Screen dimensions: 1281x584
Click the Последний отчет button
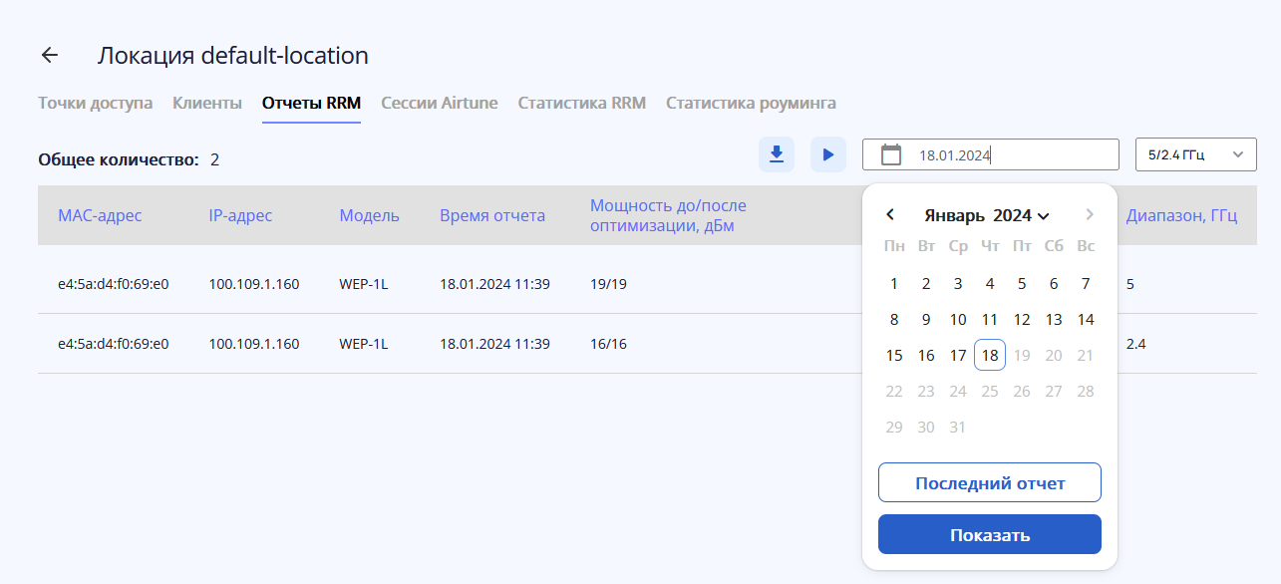[x=989, y=483]
